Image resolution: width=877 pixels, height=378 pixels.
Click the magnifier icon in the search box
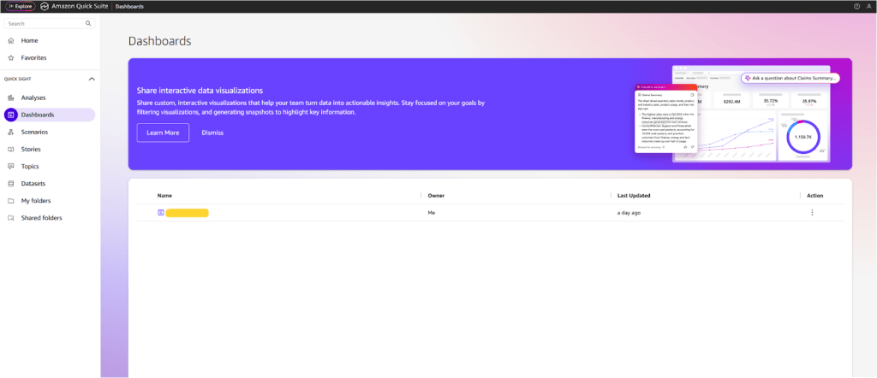tap(88, 24)
